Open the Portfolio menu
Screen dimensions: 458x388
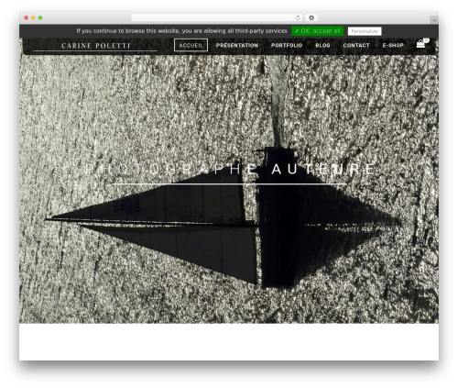coord(287,45)
